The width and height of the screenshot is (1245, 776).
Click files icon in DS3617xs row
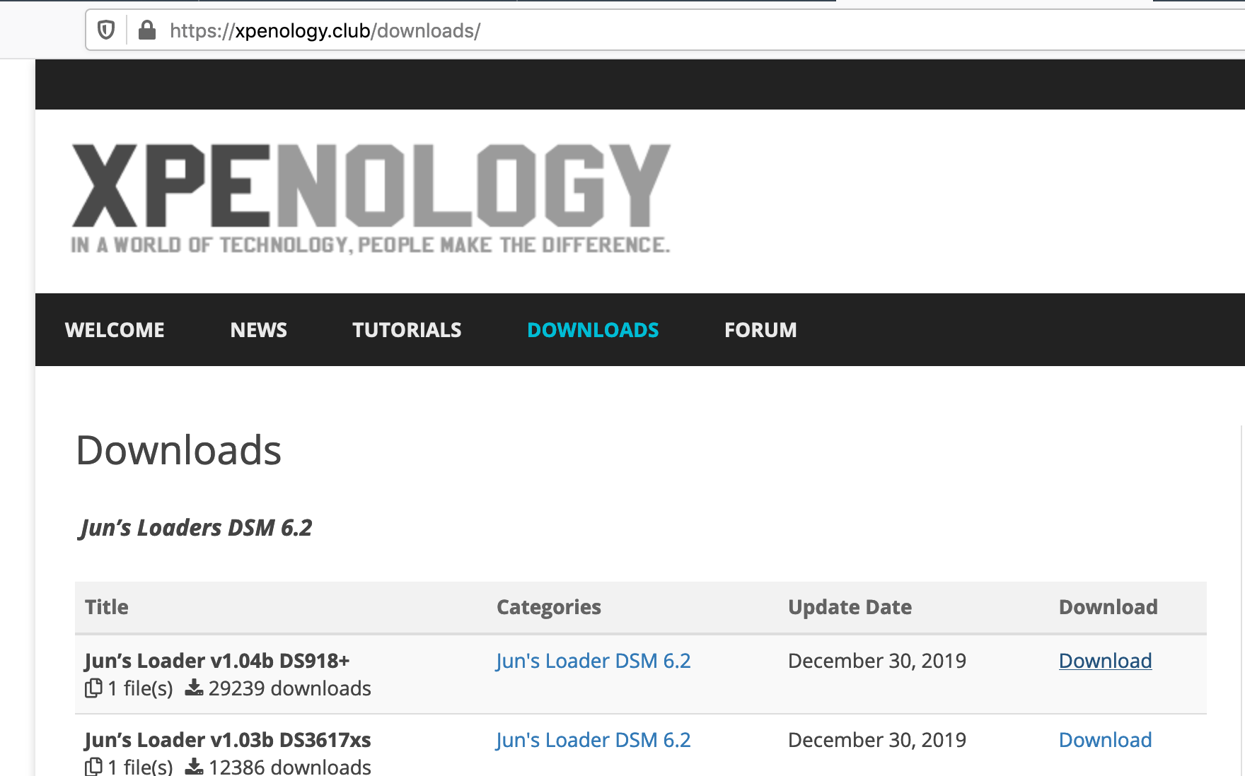point(93,767)
